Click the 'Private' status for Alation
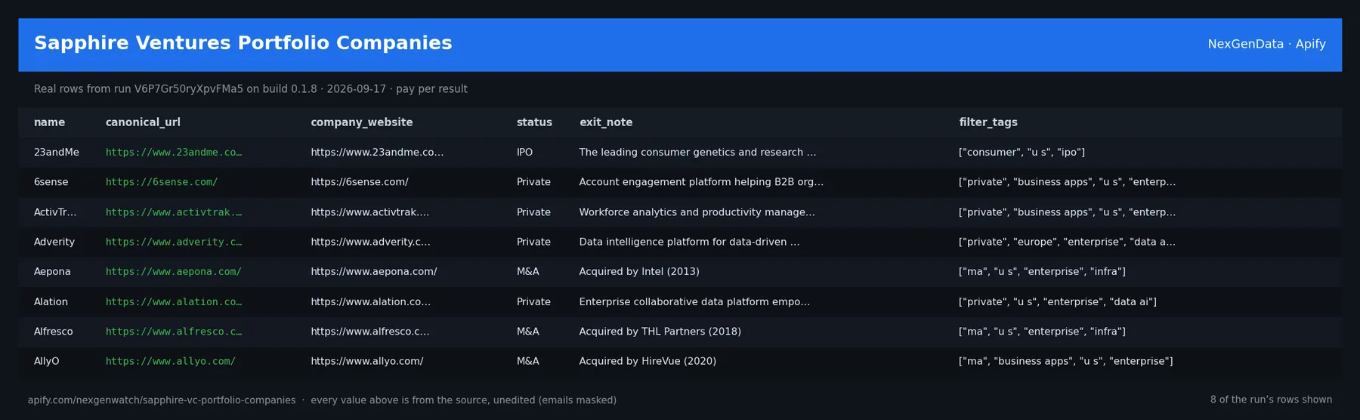The width and height of the screenshot is (1360, 420). 533,301
